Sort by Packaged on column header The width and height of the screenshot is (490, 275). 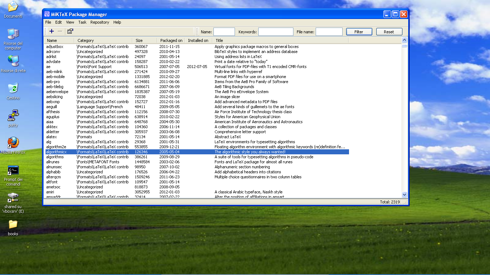(x=171, y=40)
